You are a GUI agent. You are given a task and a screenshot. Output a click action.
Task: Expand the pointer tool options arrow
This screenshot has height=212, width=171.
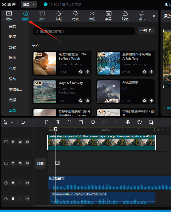[12, 123]
